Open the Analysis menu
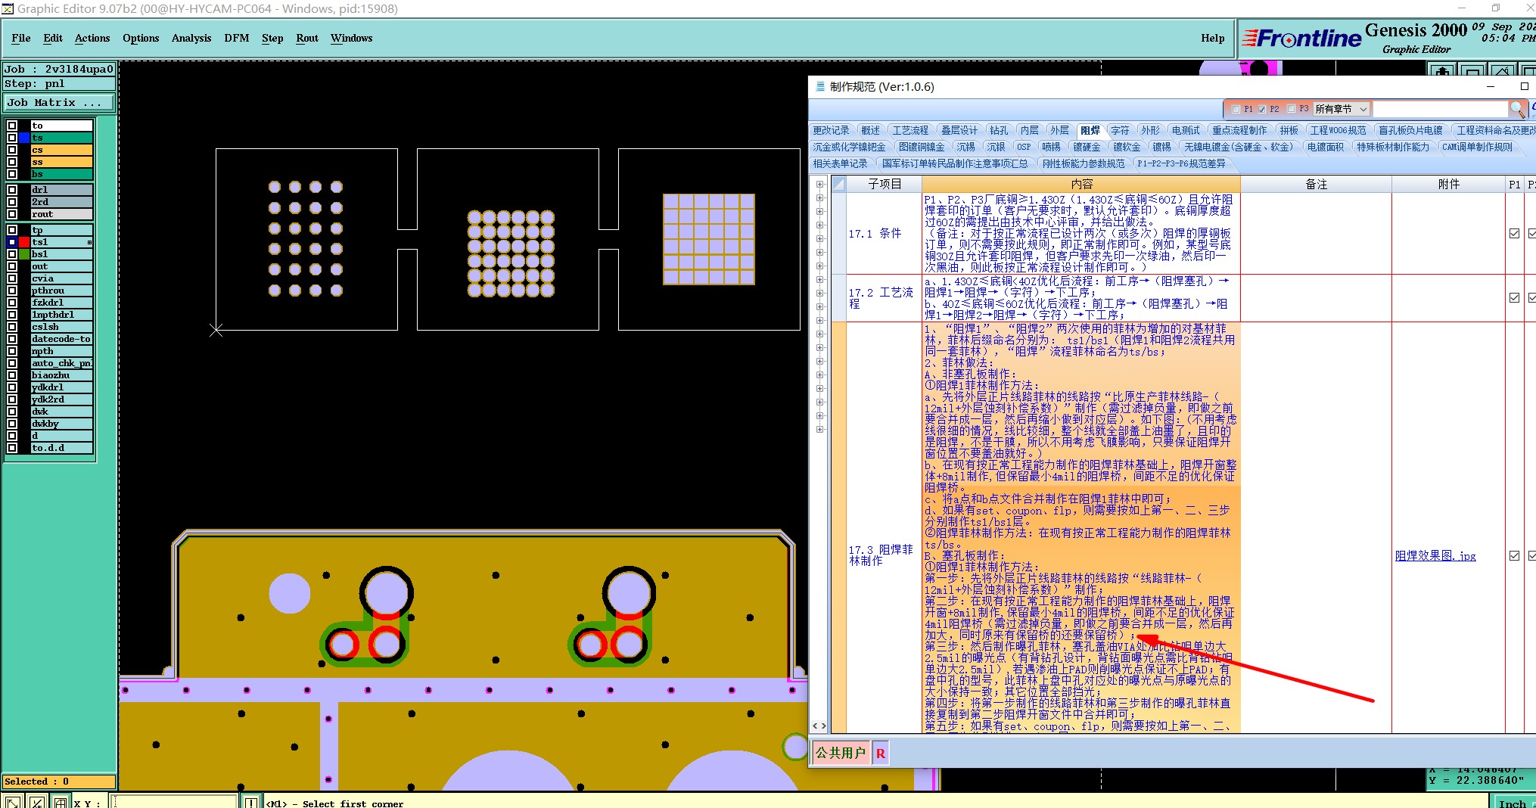The image size is (1536, 808). (191, 38)
